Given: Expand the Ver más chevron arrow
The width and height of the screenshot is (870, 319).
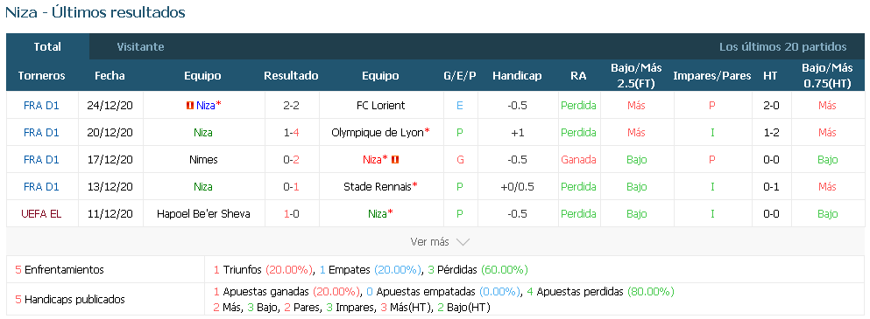Looking at the screenshot, I should (x=463, y=242).
